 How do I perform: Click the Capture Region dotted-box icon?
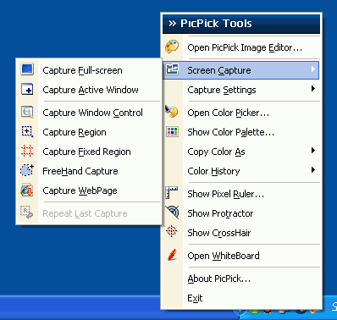point(27,132)
